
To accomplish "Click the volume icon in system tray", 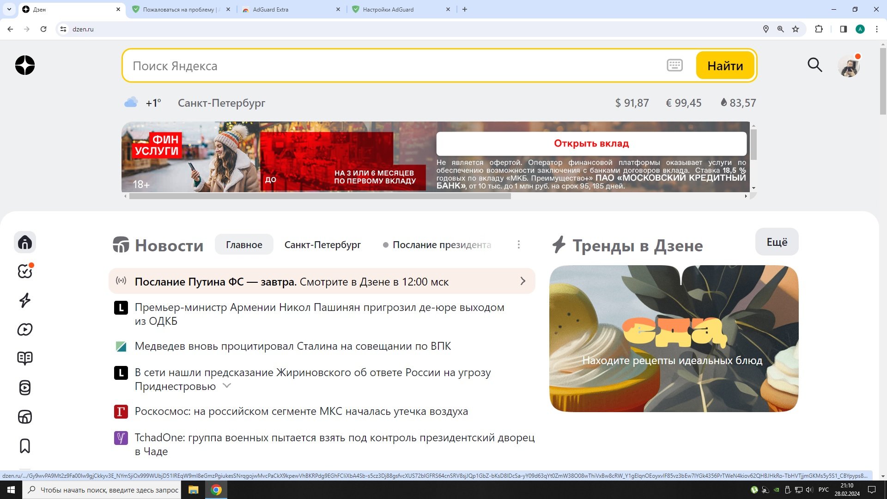I will [x=809, y=490].
